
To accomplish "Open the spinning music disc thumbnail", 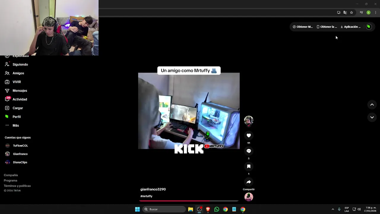I will click(249, 197).
